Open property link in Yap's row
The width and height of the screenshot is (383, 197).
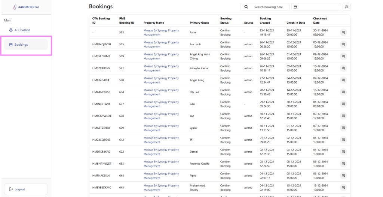click(x=161, y=116)
